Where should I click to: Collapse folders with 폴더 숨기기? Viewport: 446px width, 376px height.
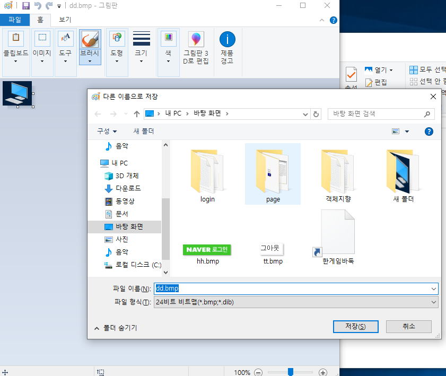116,328
